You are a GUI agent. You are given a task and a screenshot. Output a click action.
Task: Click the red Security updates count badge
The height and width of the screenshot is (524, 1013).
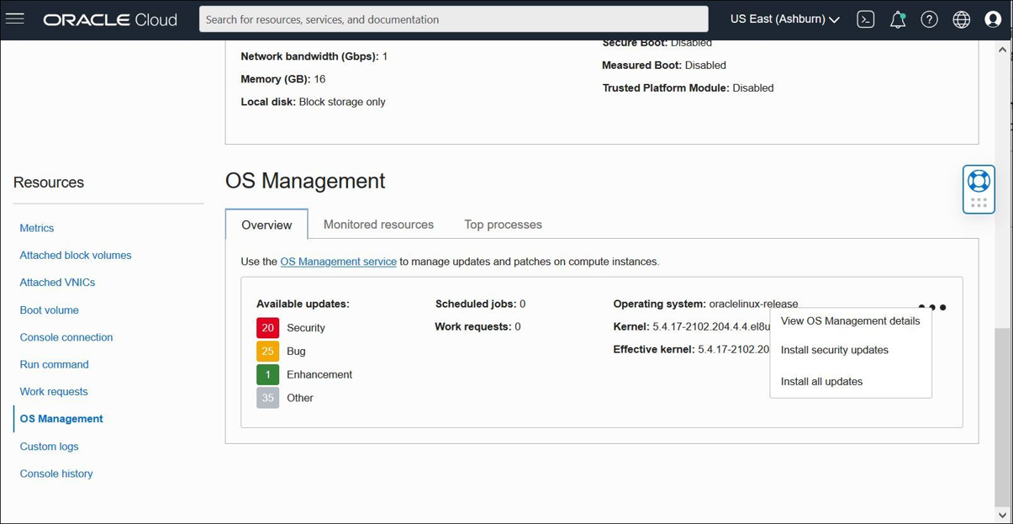(x=269, y=327)
